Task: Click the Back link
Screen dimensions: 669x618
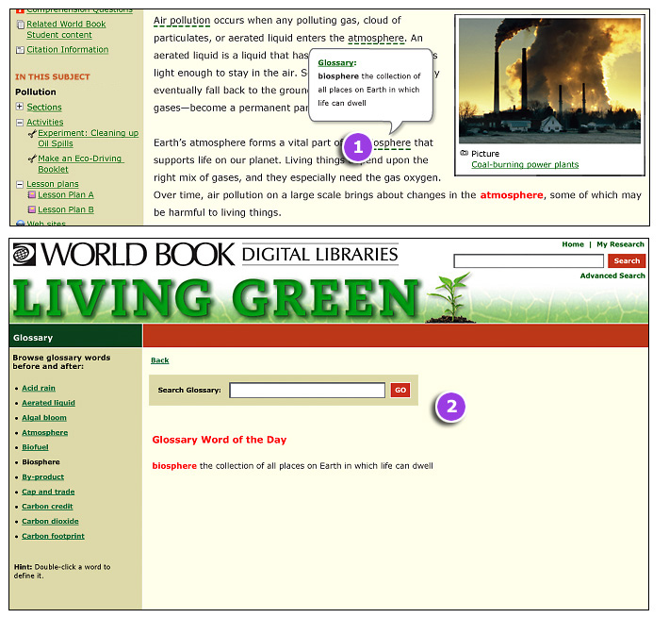Action: (160, 360)
